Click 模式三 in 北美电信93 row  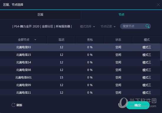pyautogui.click(x=147, y=47)
